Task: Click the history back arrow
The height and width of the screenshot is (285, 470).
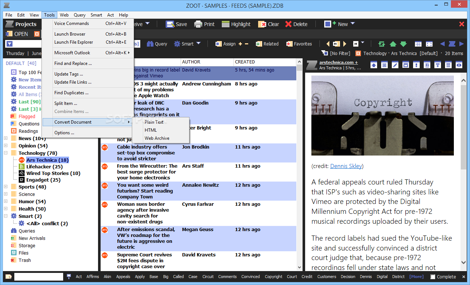Action: click(328, 44)
